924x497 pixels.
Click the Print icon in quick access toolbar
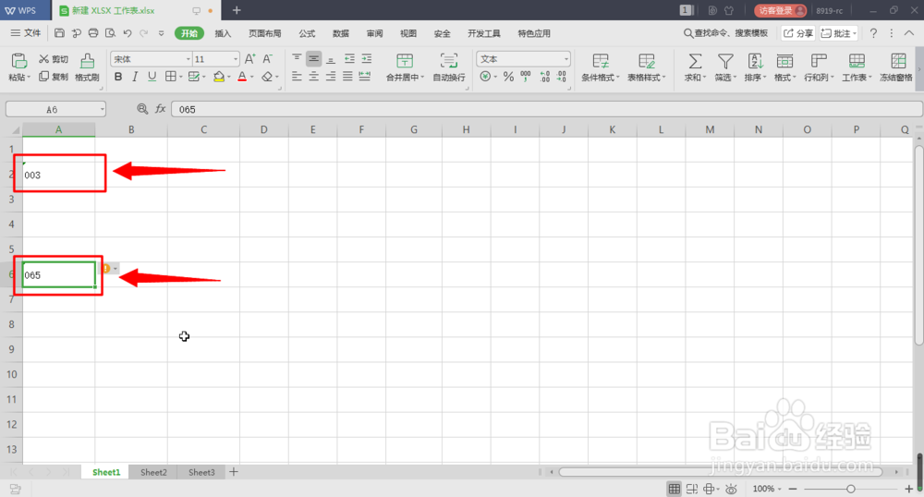(93, 33)
